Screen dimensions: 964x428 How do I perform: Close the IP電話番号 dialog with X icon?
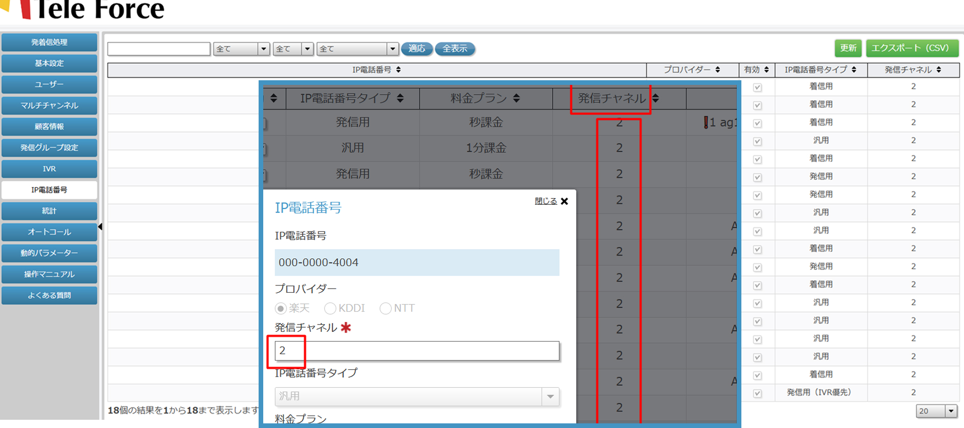pos(565,201)
